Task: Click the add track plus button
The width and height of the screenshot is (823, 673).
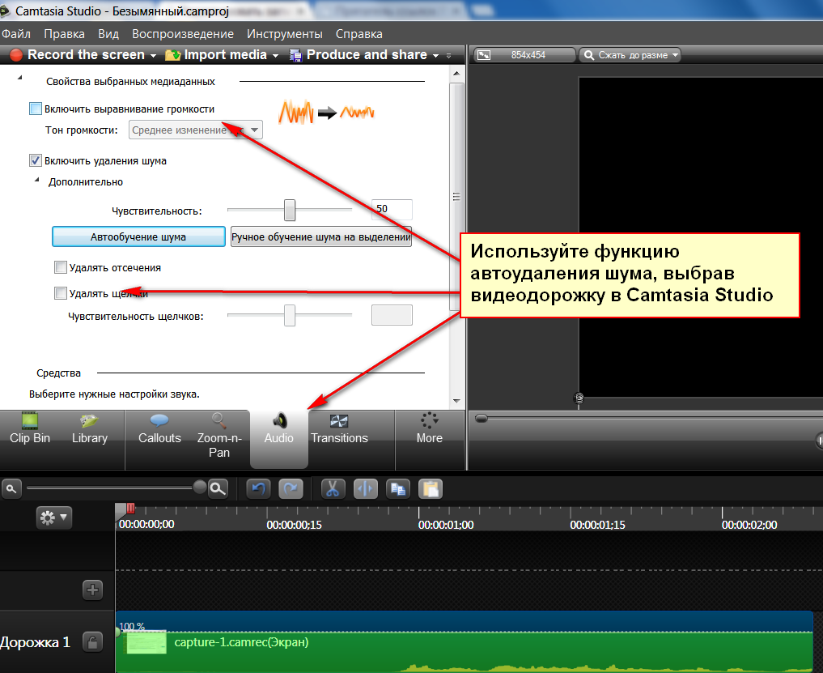Action: [x=93, y=590]
